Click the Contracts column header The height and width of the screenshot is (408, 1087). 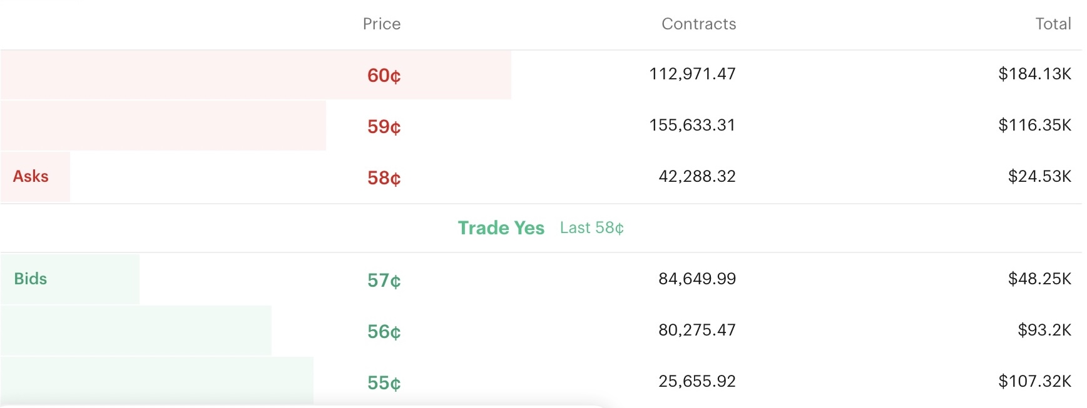click(698, 24)
